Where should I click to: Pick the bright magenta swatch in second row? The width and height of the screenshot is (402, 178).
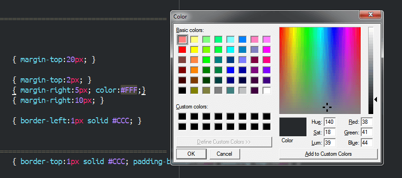click(267, 50)
